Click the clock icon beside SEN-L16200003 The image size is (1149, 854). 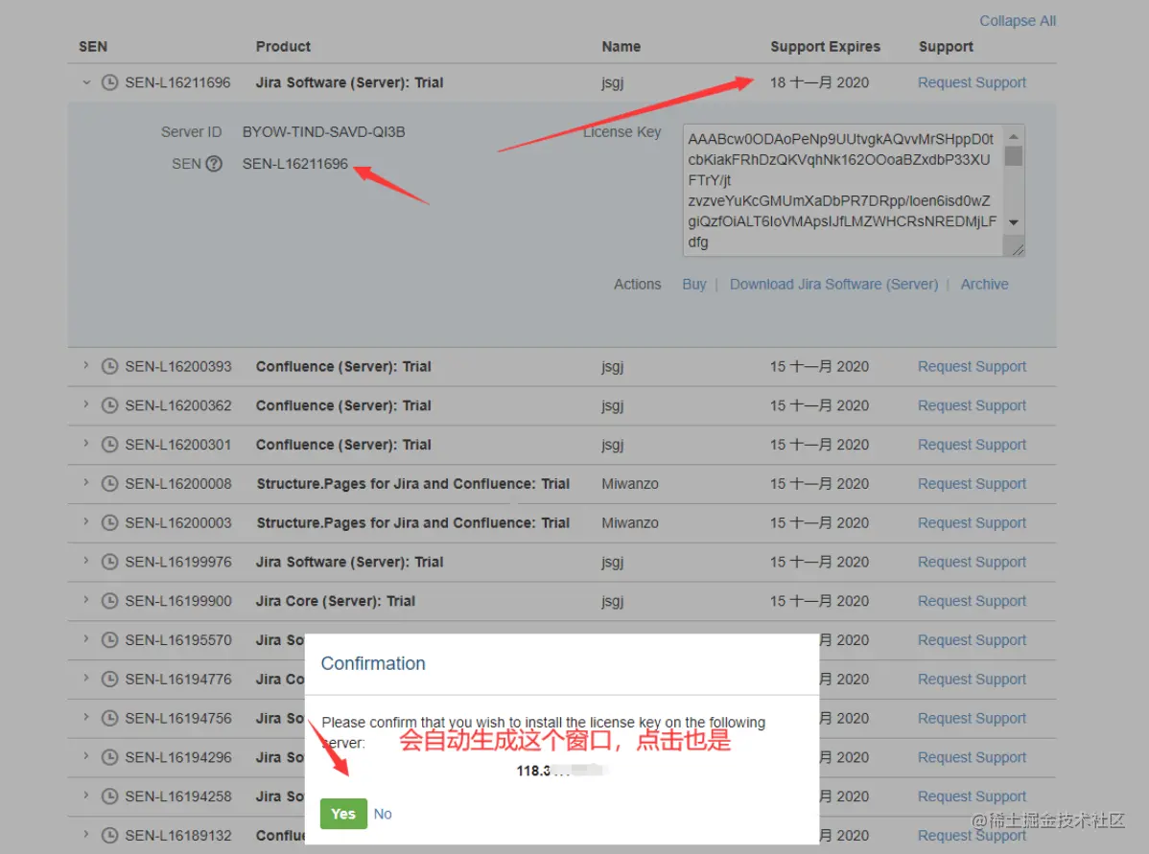tap(109, 523)
